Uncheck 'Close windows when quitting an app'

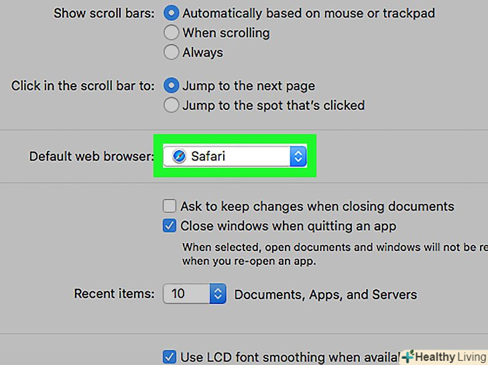(170, 225)
